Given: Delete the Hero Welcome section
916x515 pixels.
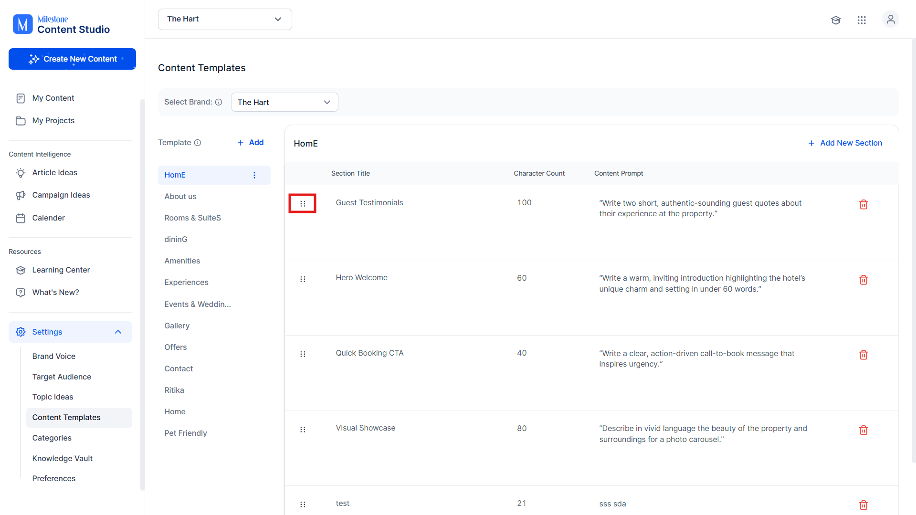Looking at the screenshot, I should [863, 280].
